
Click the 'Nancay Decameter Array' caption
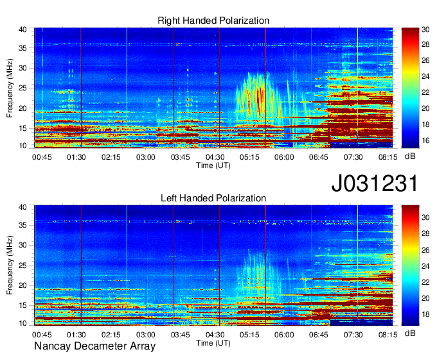94,346
